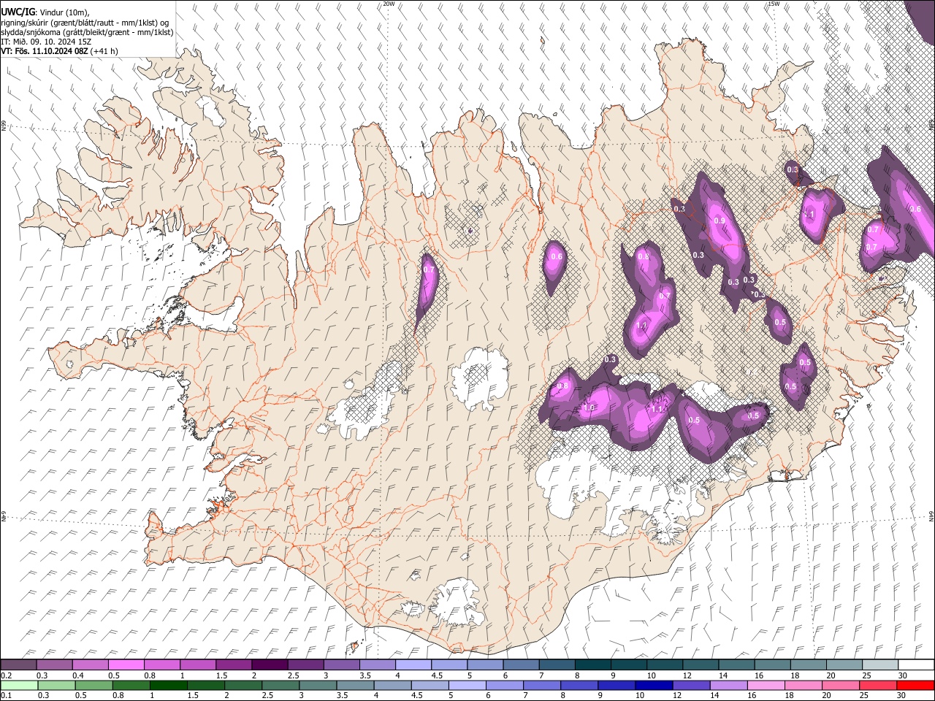Select the dark teal 8 swatch in snow legend

(x=592, y=665)
